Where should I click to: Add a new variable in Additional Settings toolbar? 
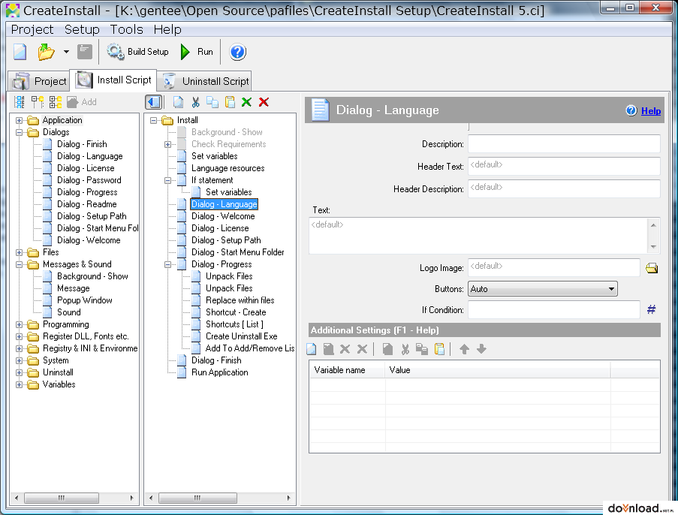(x=312, y=349)
